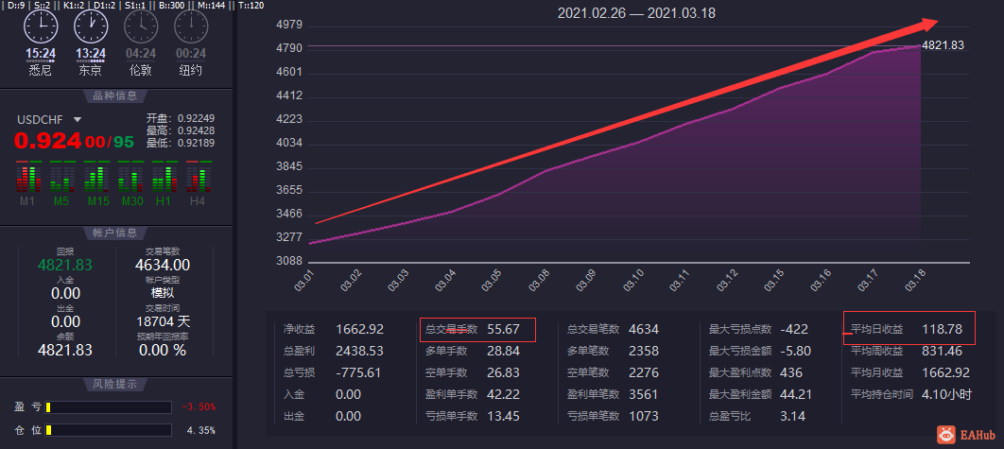Select the M15 timeframe indicator bars
Viewport: 1004px width, 449px height.
tap(95, 177)
